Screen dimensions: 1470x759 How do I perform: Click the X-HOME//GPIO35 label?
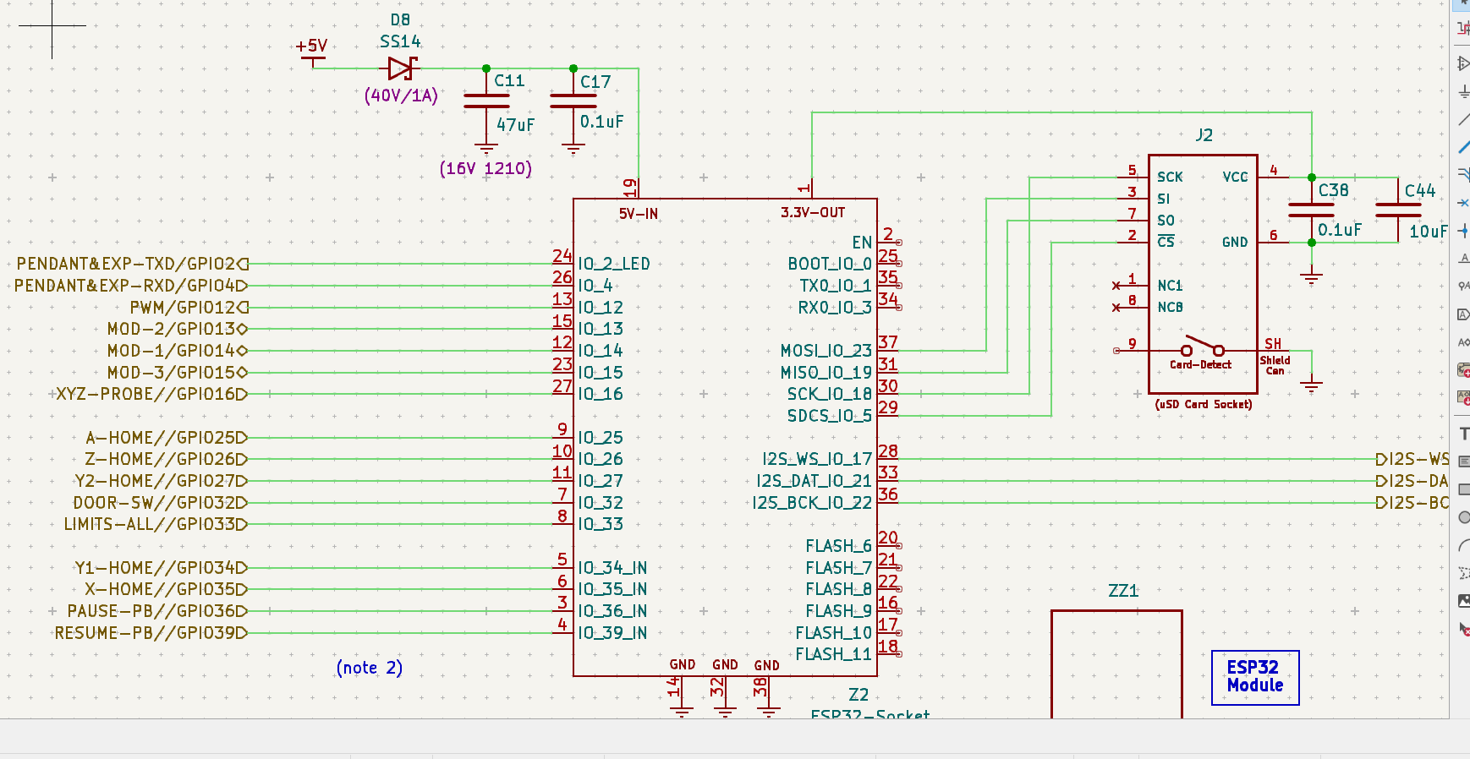(167, 590)
